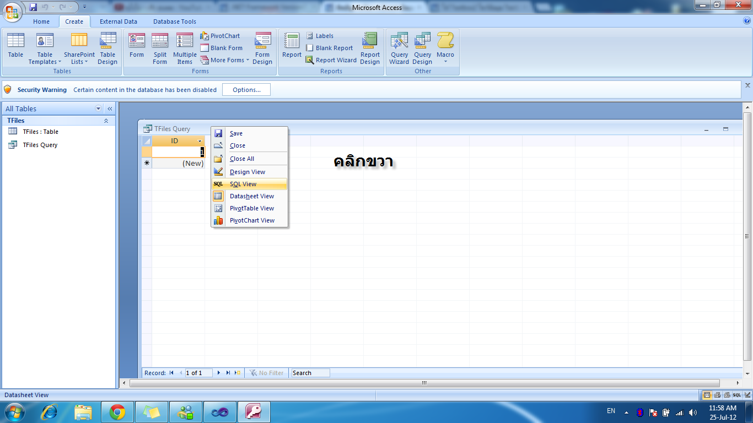
Task: Click PivotChart in Forms group
Action: click(220, 36)
